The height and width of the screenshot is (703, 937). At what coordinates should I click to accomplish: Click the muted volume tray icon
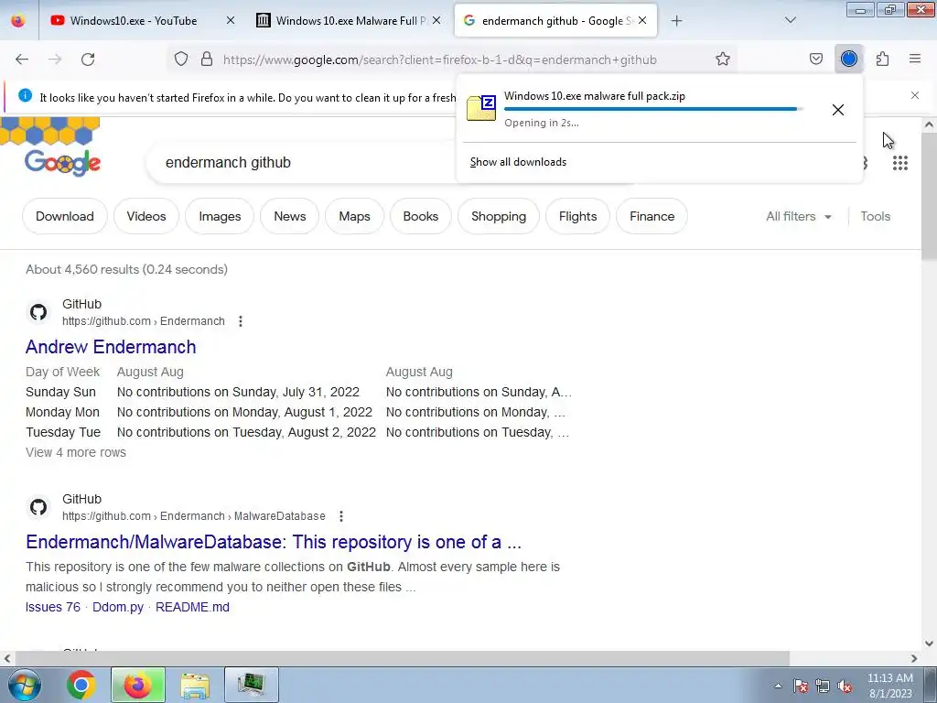point(845,686)
